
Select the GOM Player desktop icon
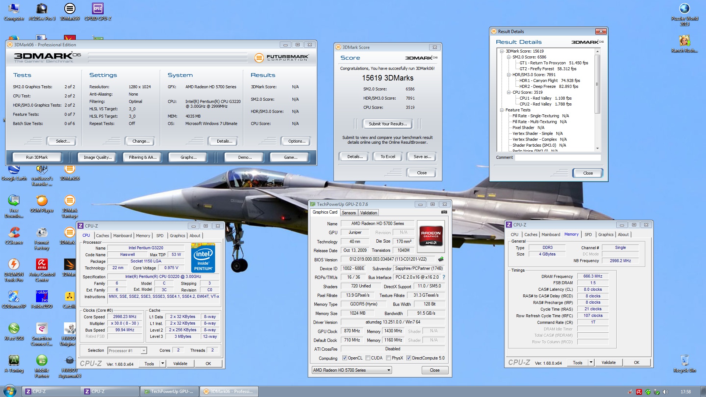(42, 204)
